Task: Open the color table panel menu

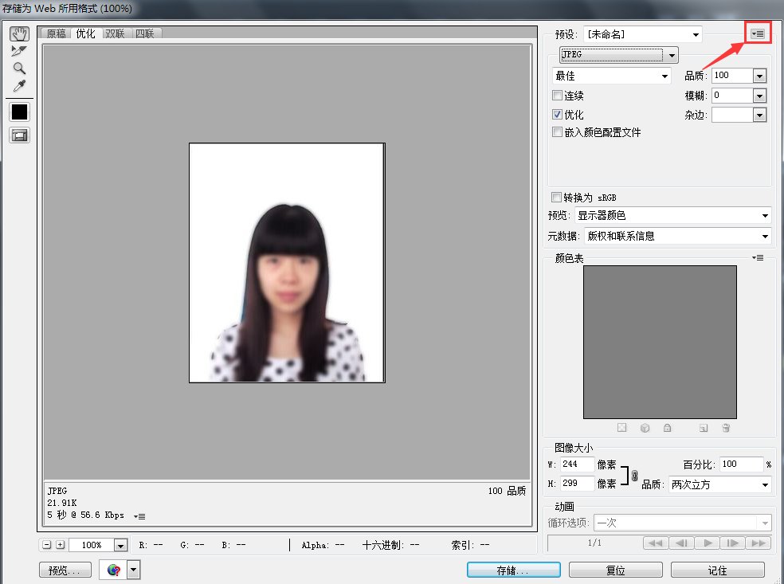Action: tap(758, 257)
